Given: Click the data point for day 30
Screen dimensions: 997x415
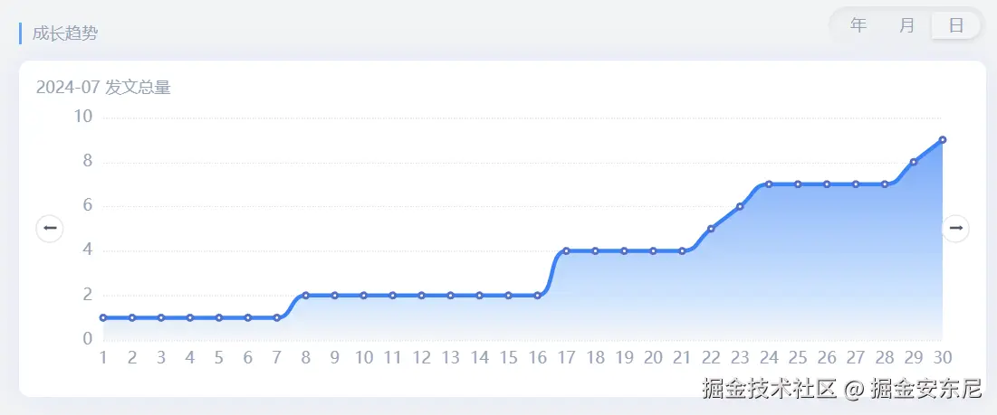Looking at the screenshot, I should tap(943, 140).
